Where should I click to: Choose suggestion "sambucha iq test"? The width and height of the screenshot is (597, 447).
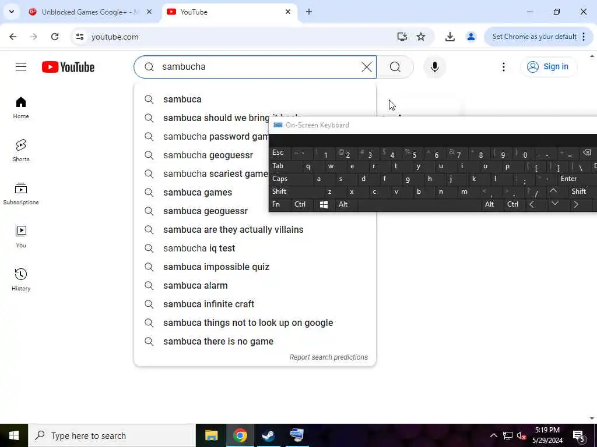[x=255, y=248]
